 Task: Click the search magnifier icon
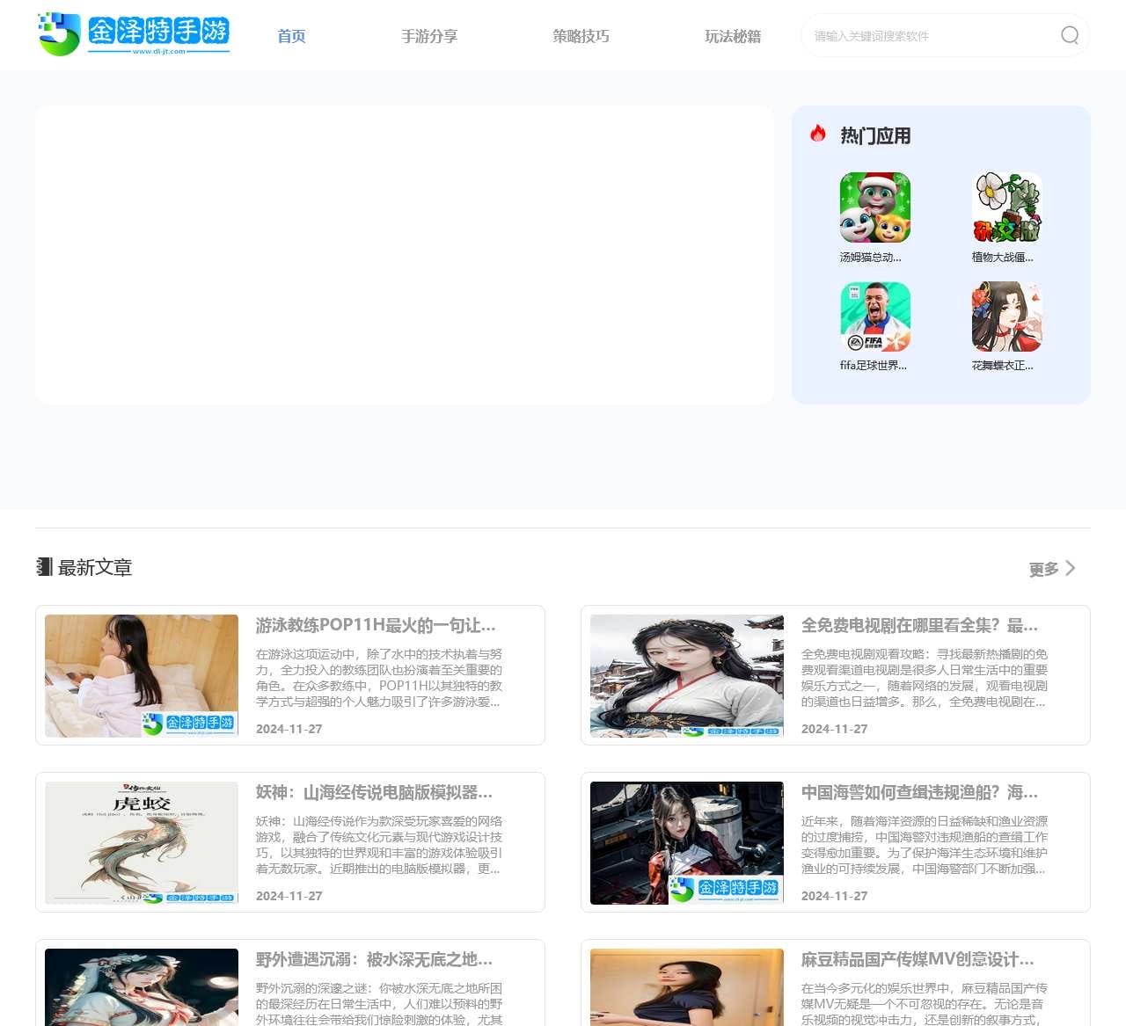pos(1070,35)
